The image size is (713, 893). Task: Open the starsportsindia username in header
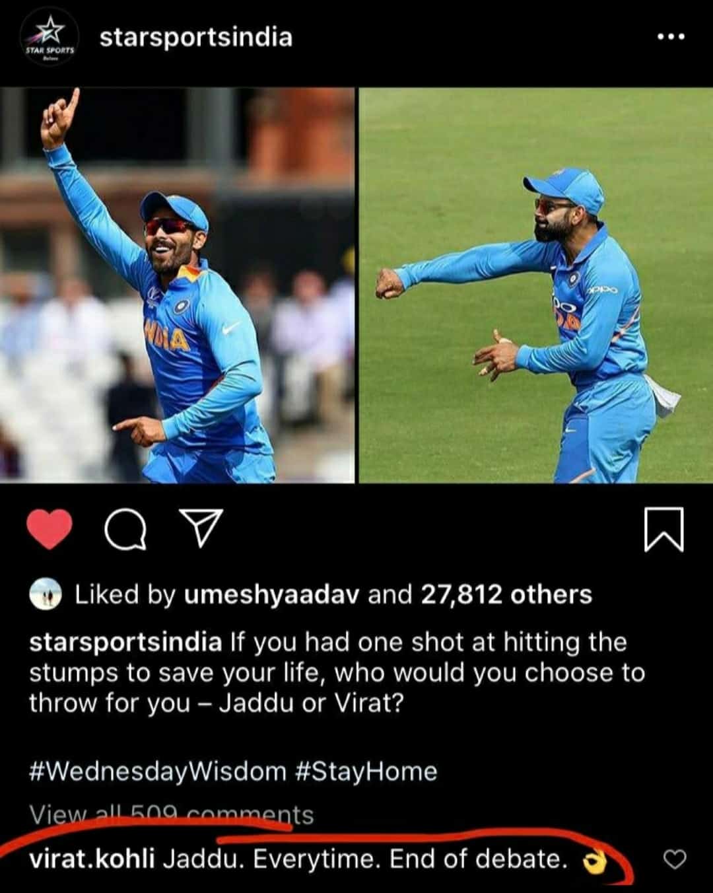point(196,37)
